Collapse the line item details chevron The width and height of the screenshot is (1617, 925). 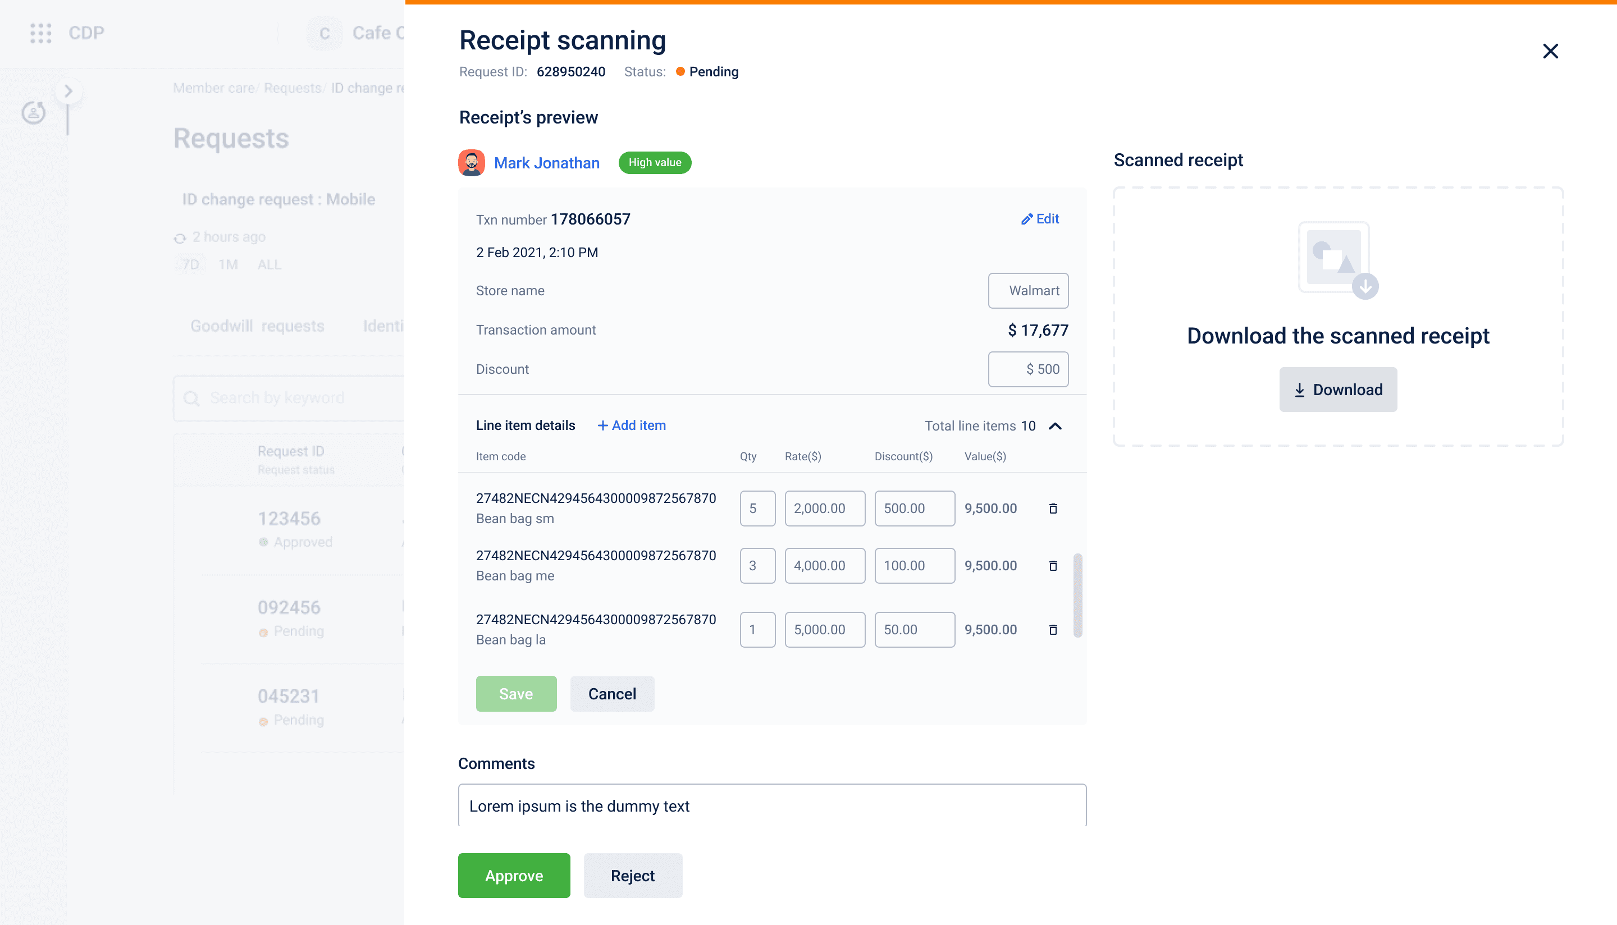click(1056, 425)
